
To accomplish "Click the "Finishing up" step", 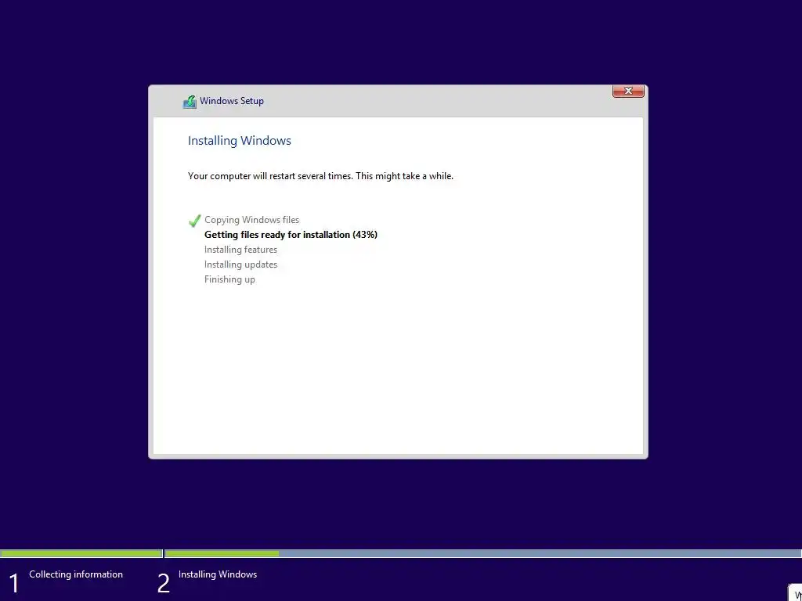I will [x=229, y=279].
